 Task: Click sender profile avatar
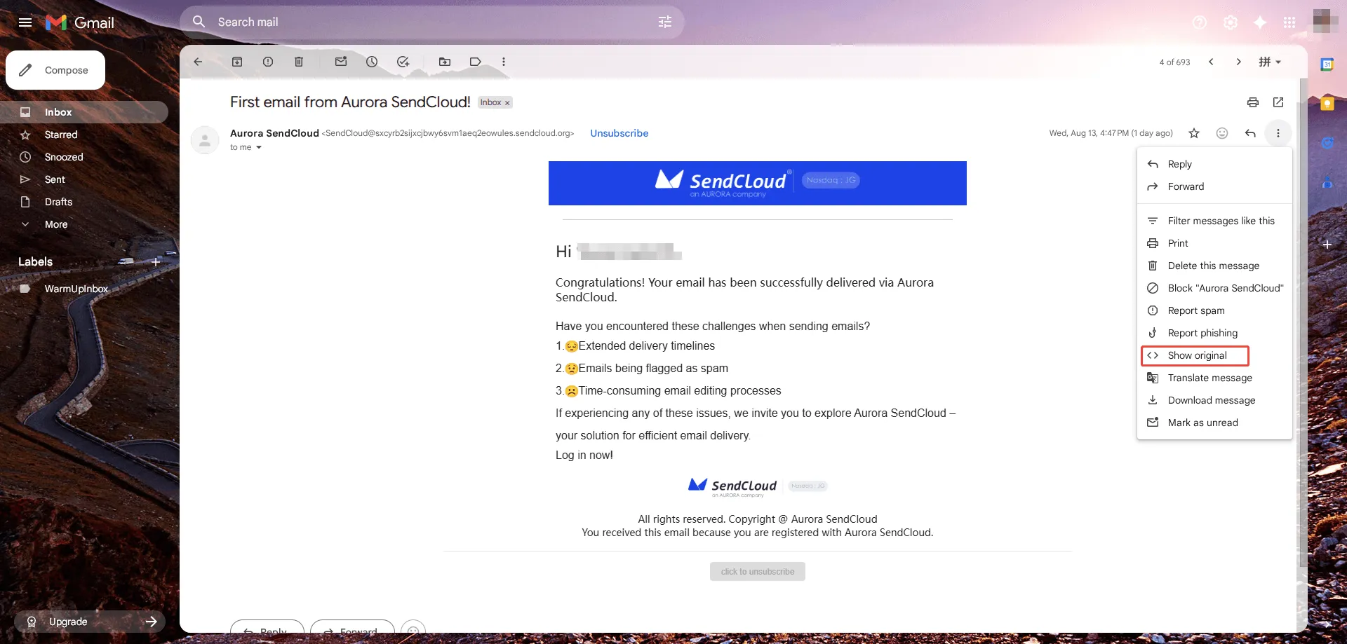[205, 140]
